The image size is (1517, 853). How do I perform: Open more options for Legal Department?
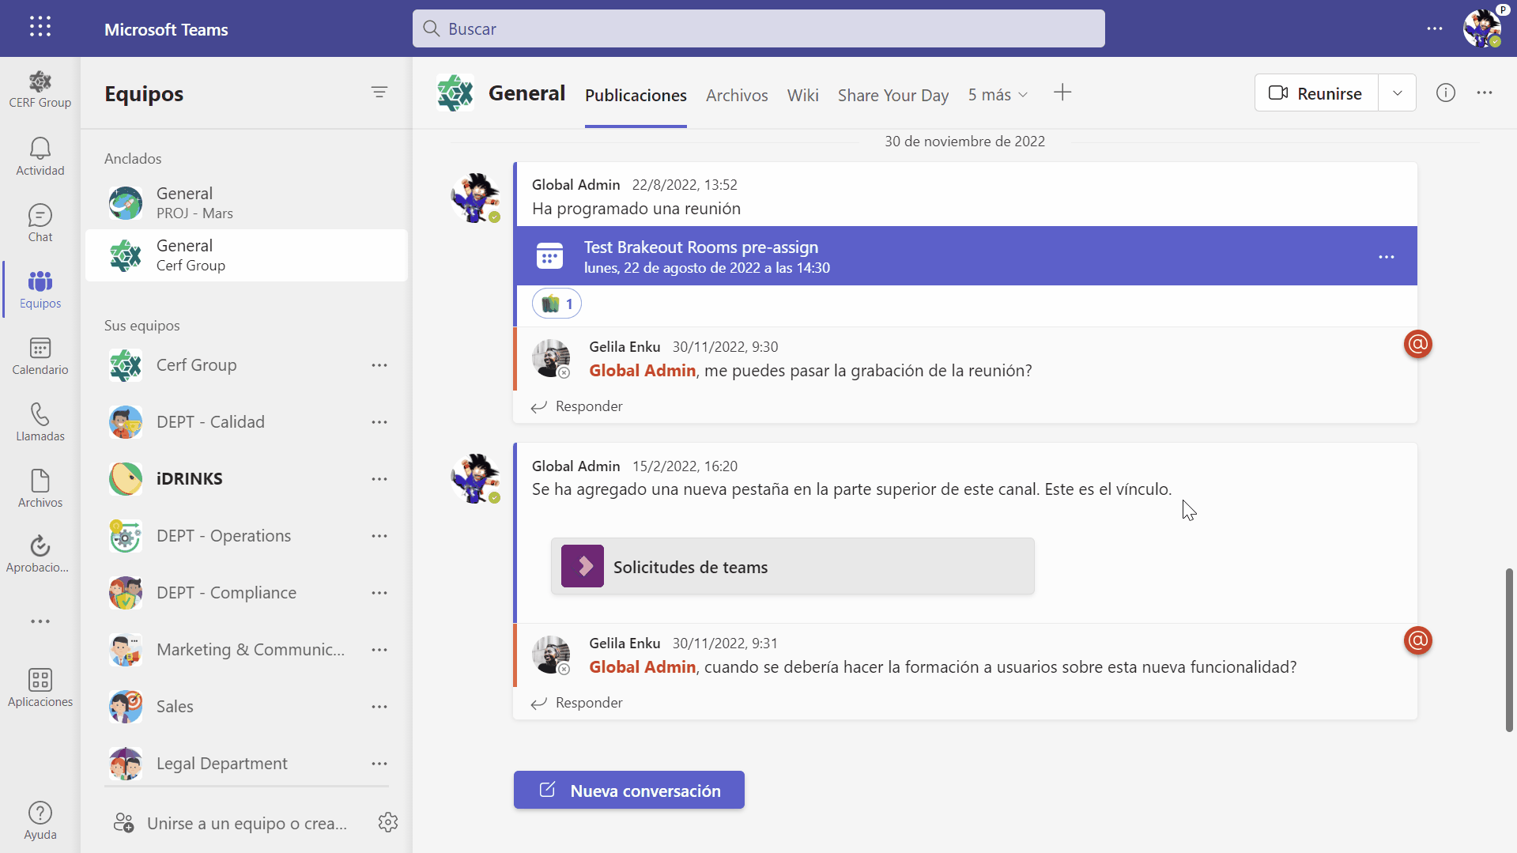tap(379, 764)
